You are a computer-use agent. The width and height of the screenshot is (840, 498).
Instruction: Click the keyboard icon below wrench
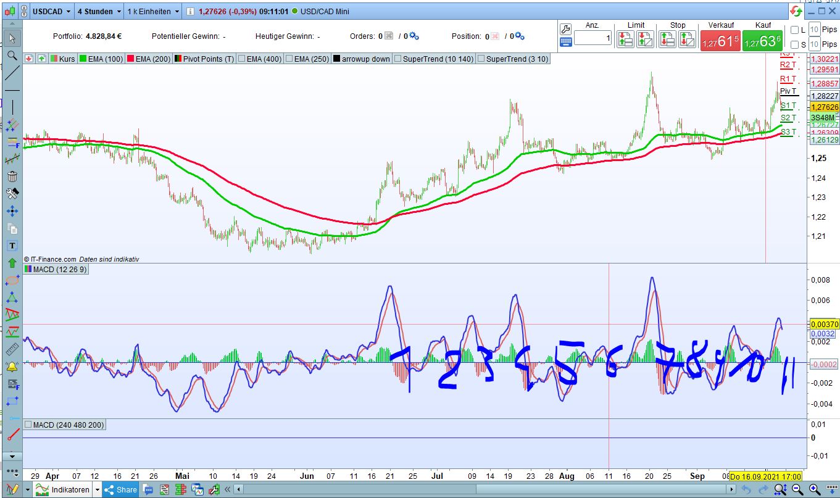(x=565, y=42)
